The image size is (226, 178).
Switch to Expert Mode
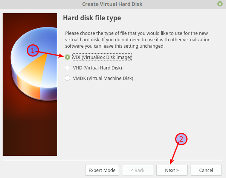tap(102, 170)
